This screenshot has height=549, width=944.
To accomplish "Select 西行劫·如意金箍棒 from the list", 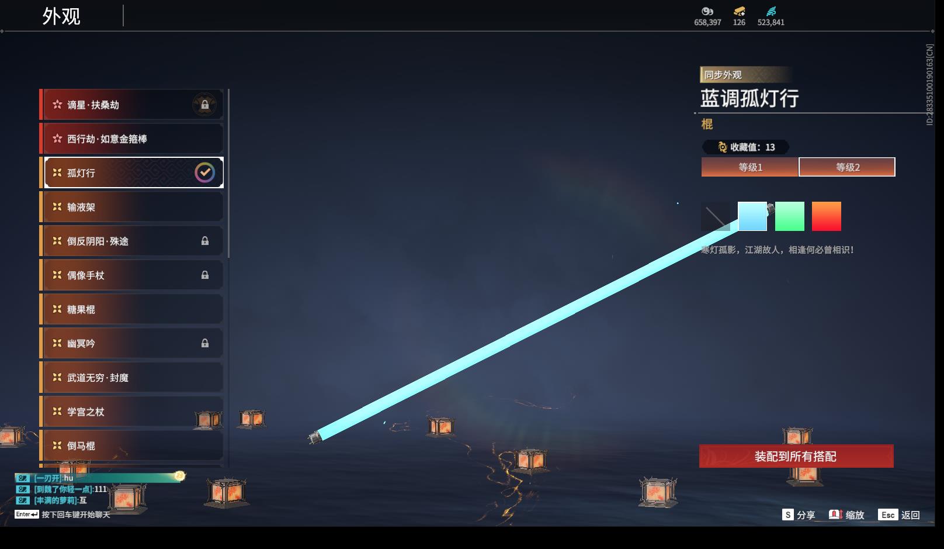I will pos(133,139).
